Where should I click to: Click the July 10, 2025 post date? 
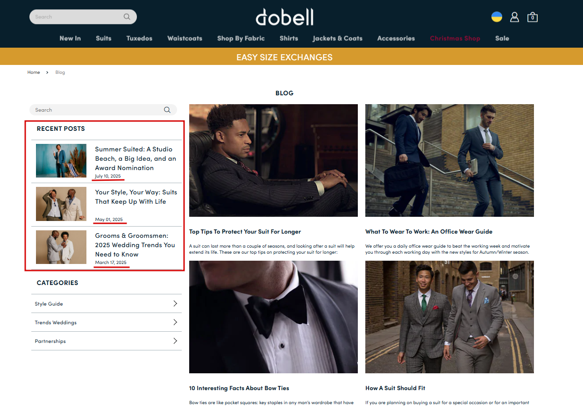point(108,176)
